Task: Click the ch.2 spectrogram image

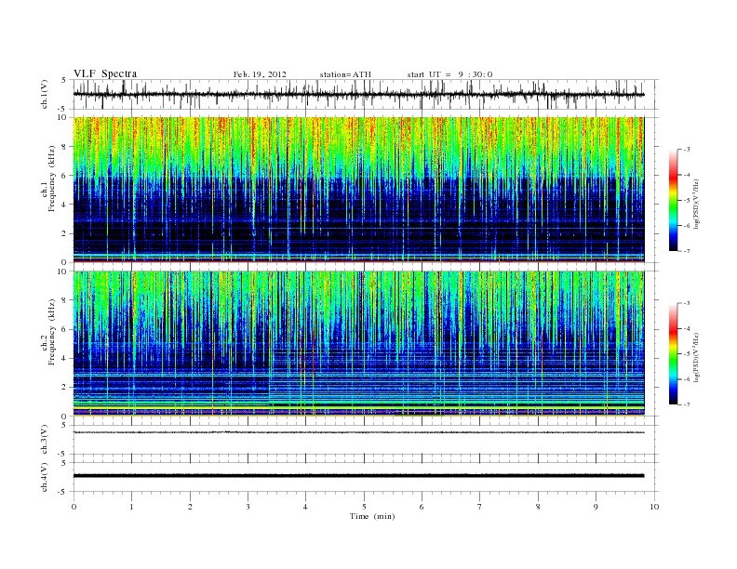Action: pos(358,343)
